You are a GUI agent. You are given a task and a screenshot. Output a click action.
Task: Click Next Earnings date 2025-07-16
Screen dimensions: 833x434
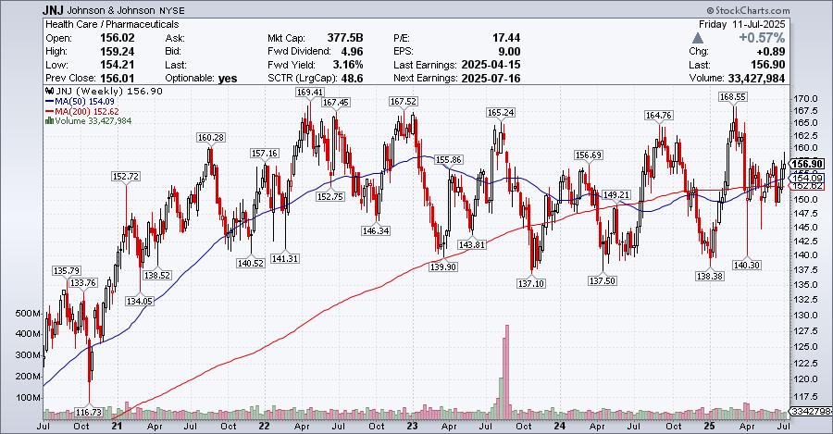[x=491, y=78]
